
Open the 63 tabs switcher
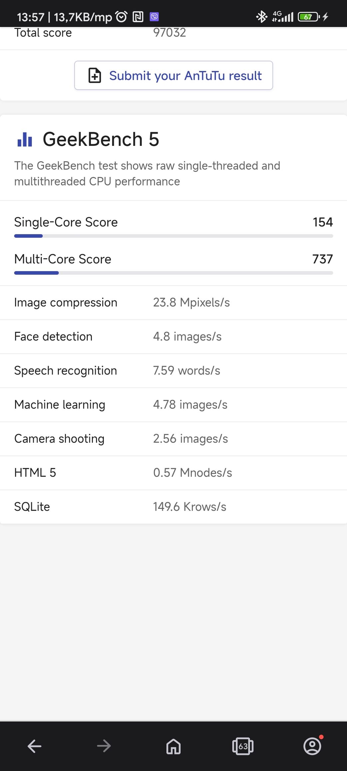[243, 746]
